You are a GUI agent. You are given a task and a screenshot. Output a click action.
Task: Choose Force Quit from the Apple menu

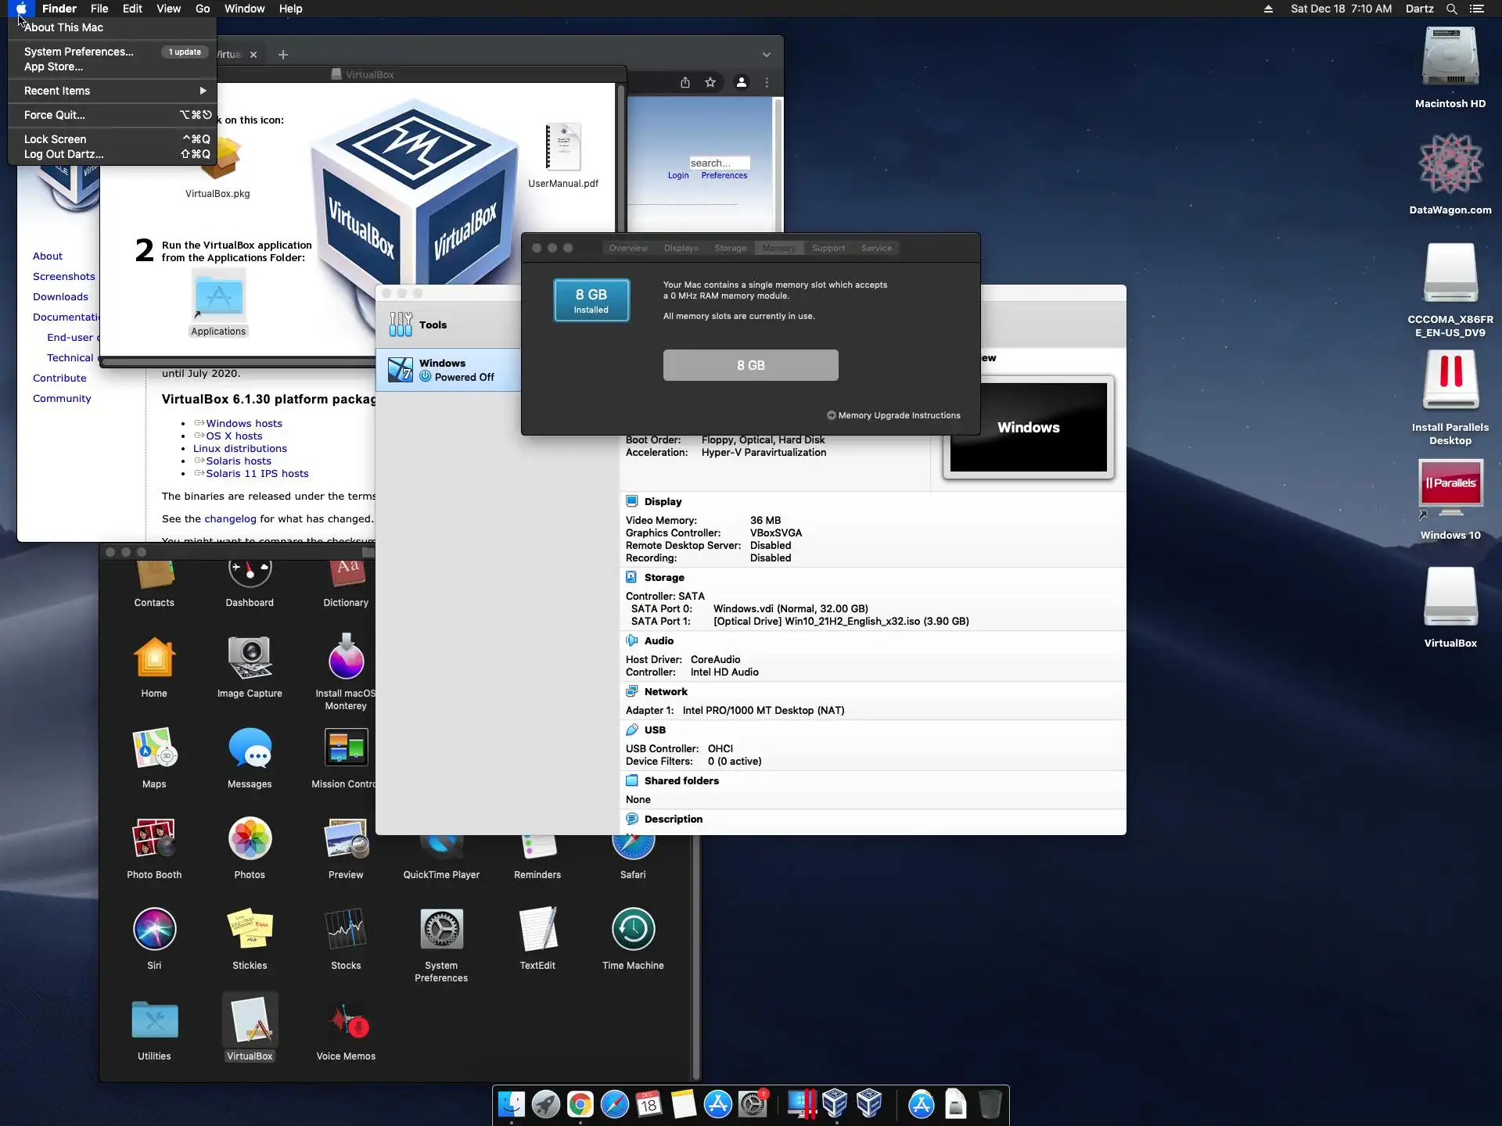55,115
